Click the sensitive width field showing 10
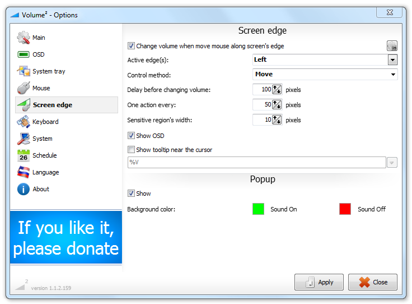 (262, 120)
